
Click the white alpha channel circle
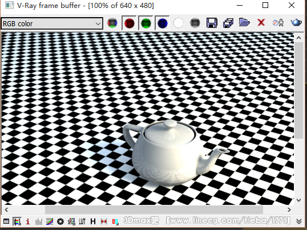coord(179,23)
